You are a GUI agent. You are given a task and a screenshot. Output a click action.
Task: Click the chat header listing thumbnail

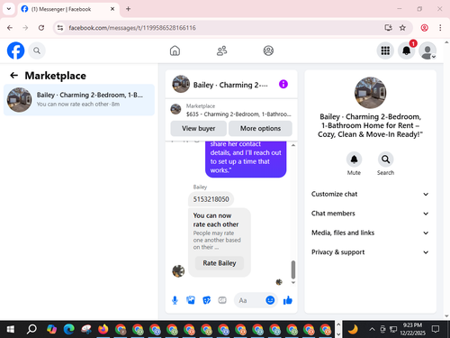click(x=181, y=84)
